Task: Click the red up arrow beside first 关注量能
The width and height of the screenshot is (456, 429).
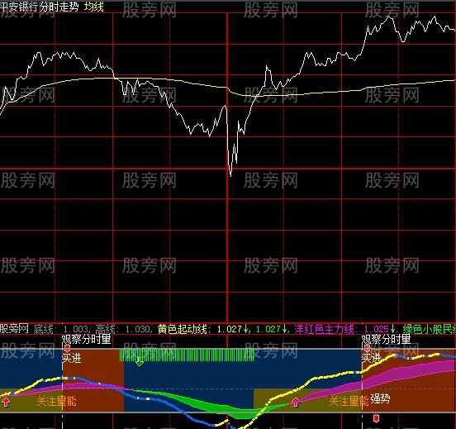Action: tap(6, 403)
